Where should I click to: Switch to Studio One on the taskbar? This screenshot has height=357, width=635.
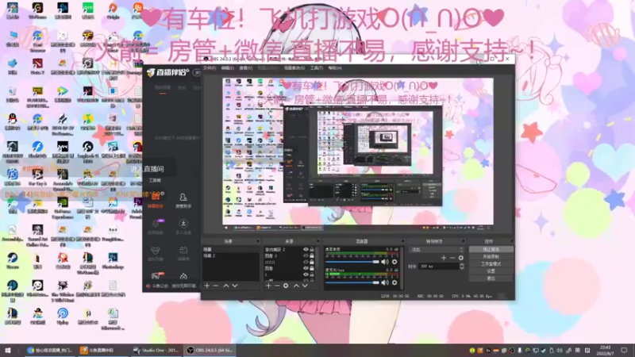[x=156, y=350]
